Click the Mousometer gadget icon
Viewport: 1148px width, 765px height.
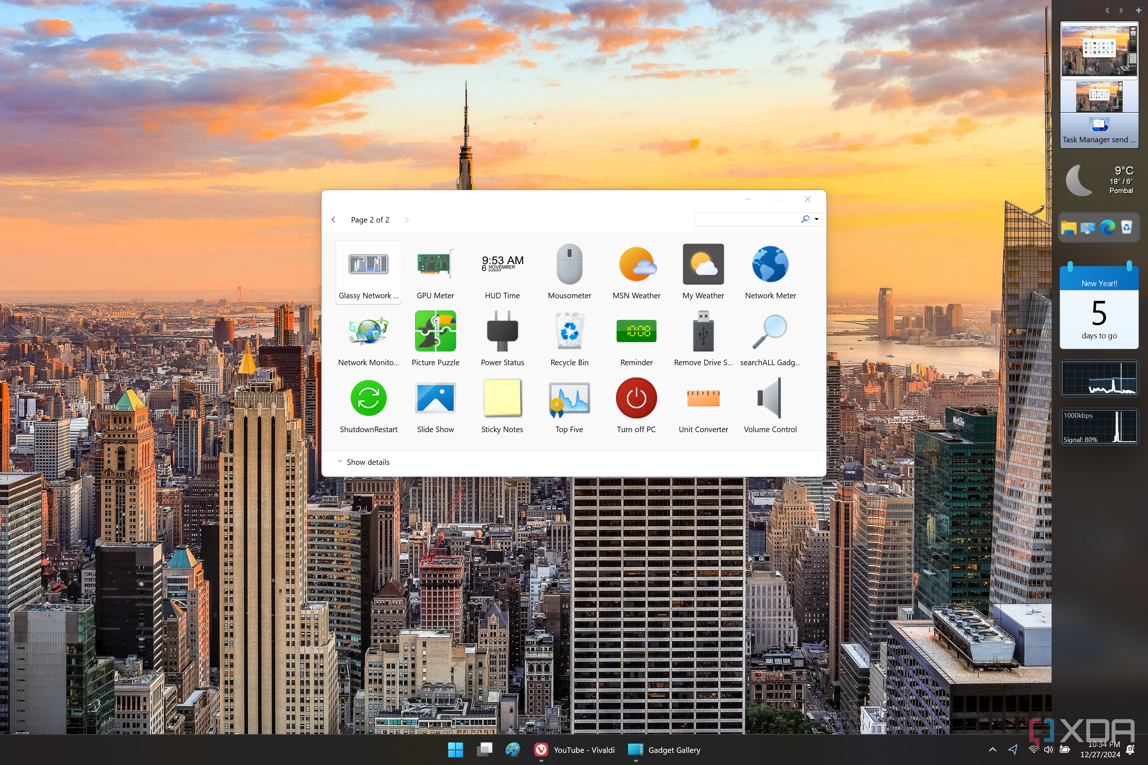(569, 264)
